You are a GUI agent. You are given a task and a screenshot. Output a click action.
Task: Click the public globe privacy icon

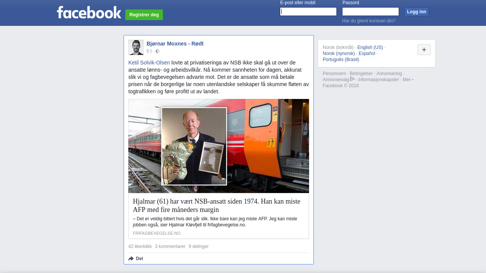point(158,51)
